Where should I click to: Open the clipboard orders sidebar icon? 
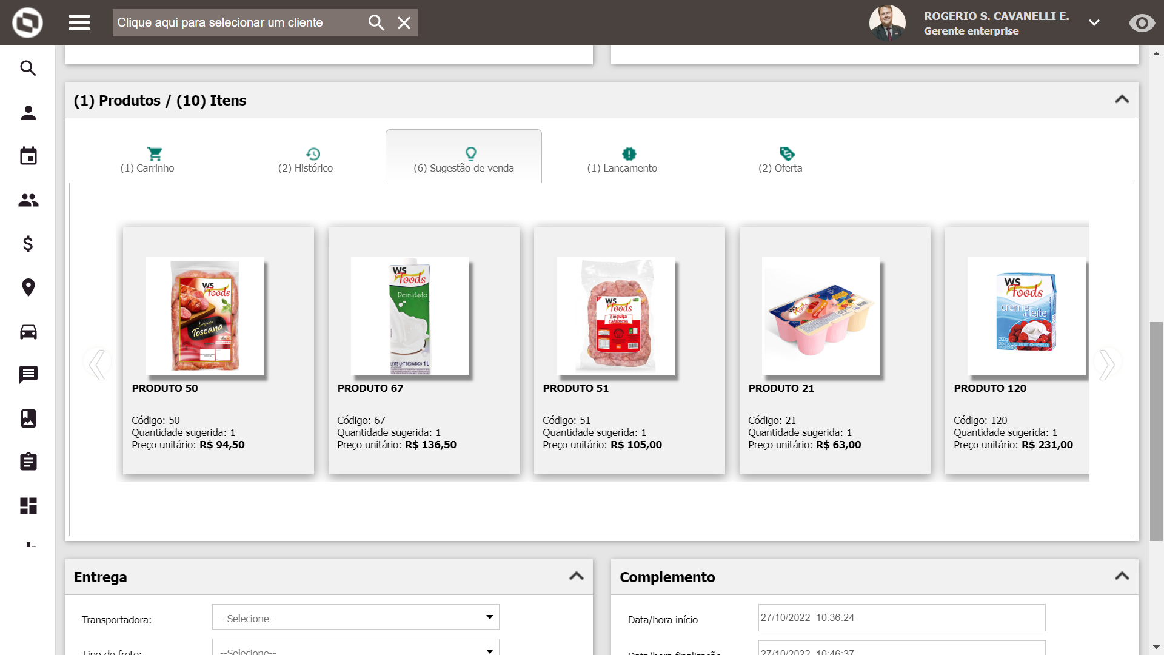point(28,462)
